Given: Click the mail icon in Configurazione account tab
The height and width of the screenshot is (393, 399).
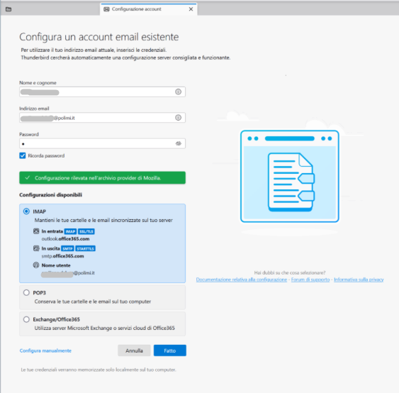Looking at the screenshot, I should point(106,9).
